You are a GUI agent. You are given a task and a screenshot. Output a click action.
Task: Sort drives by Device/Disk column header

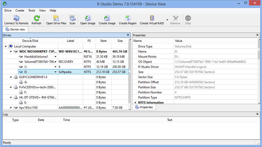30,41
